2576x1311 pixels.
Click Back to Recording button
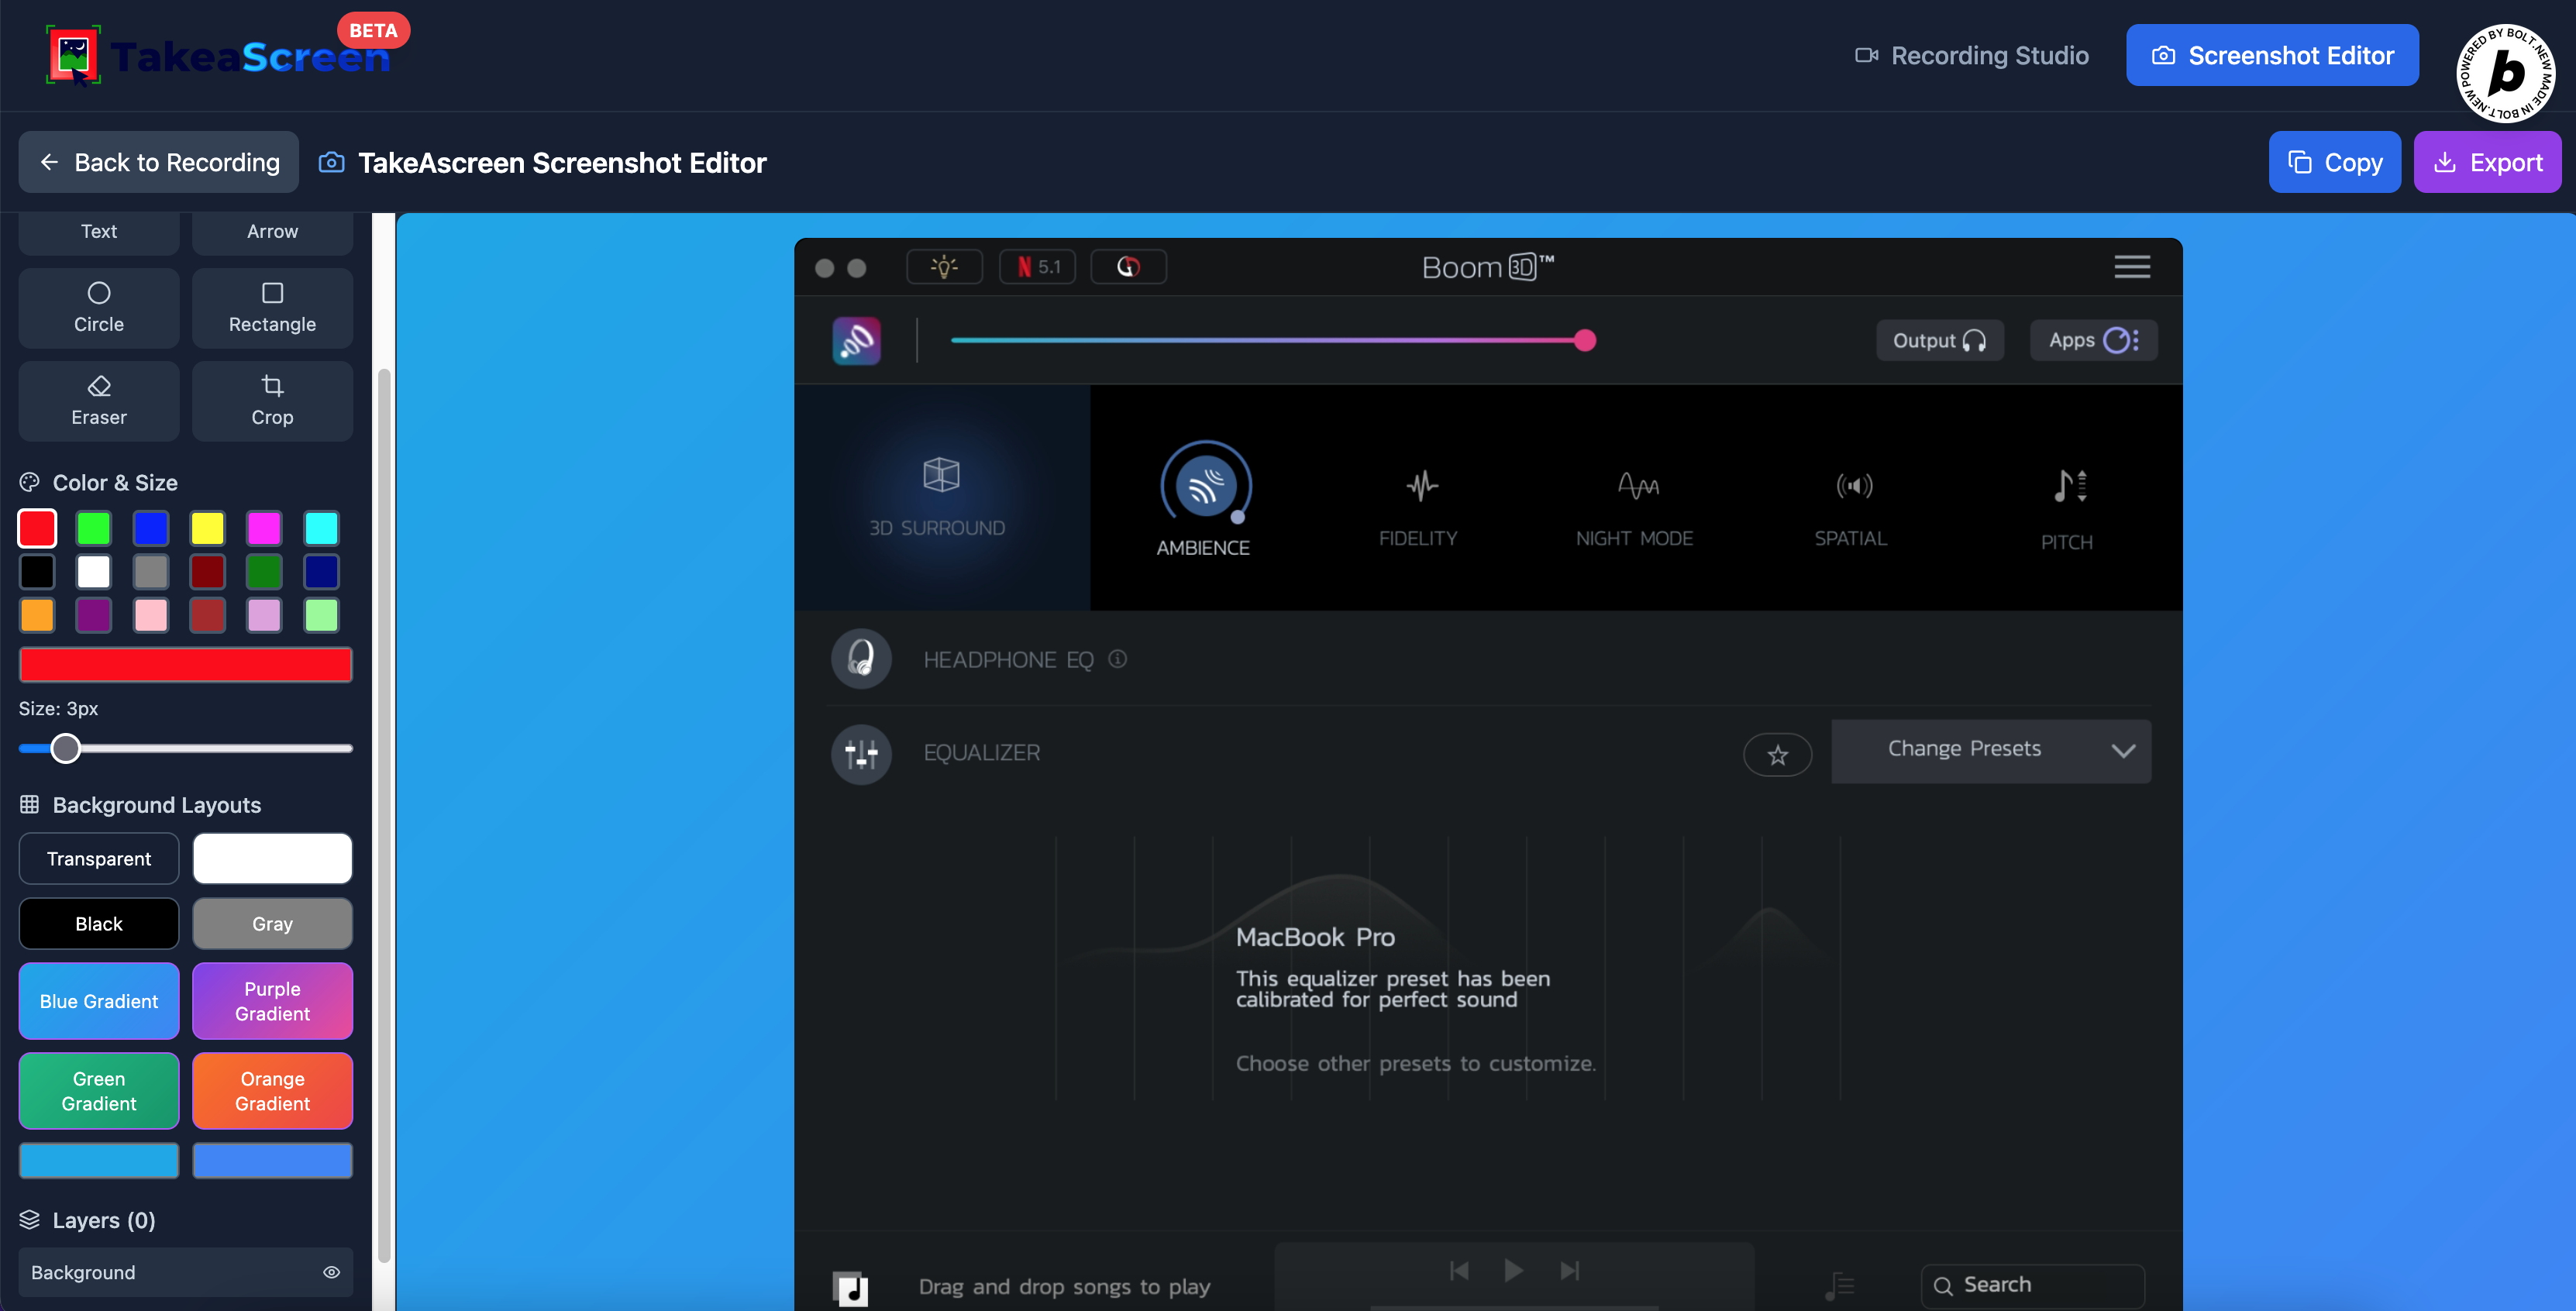tap(158, 162)
